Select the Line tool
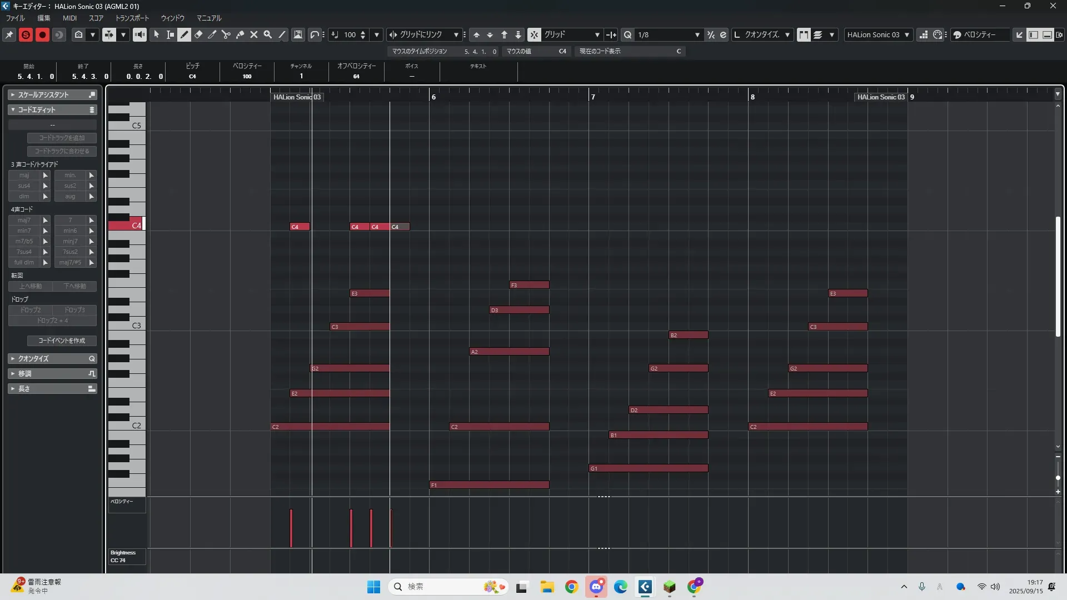 282,34
